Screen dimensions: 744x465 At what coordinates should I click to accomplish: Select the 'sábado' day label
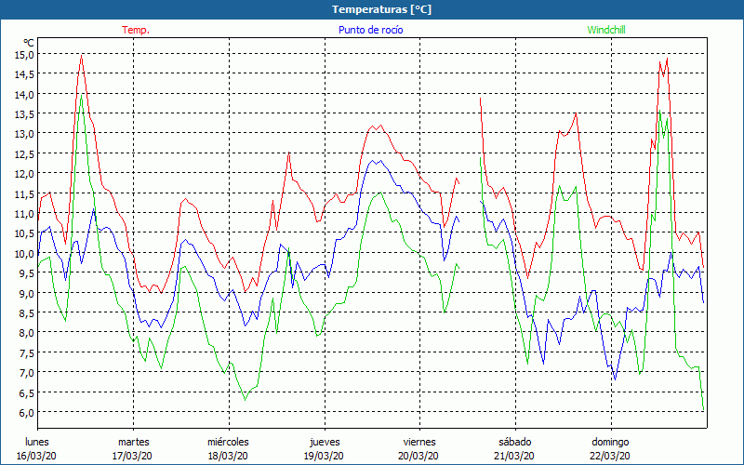[515, 442]
